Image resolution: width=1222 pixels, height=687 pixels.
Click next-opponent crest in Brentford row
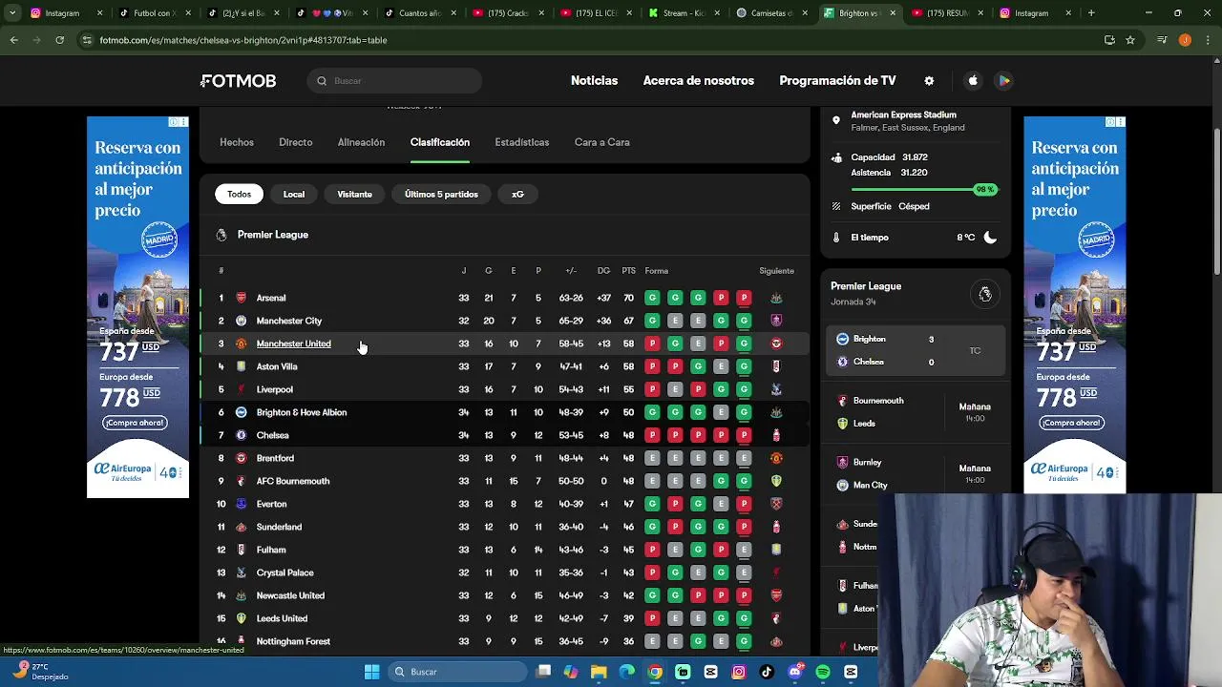tap(776, 458)
